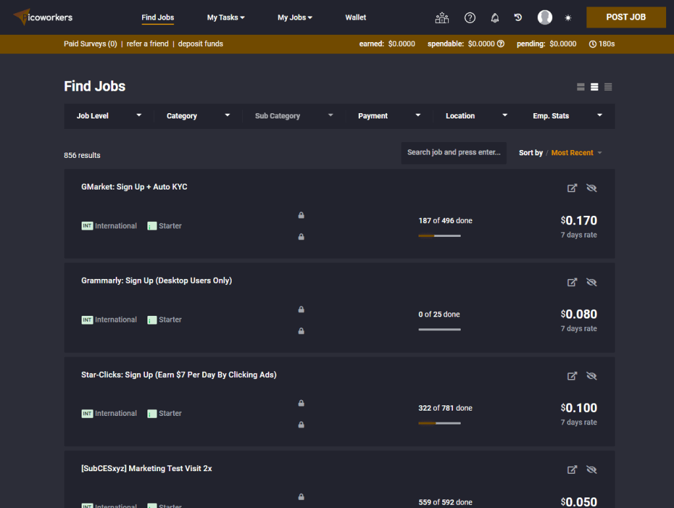Screen dimensions: 674x508
Task: Open the Wallet page
Action: point(355,18)
